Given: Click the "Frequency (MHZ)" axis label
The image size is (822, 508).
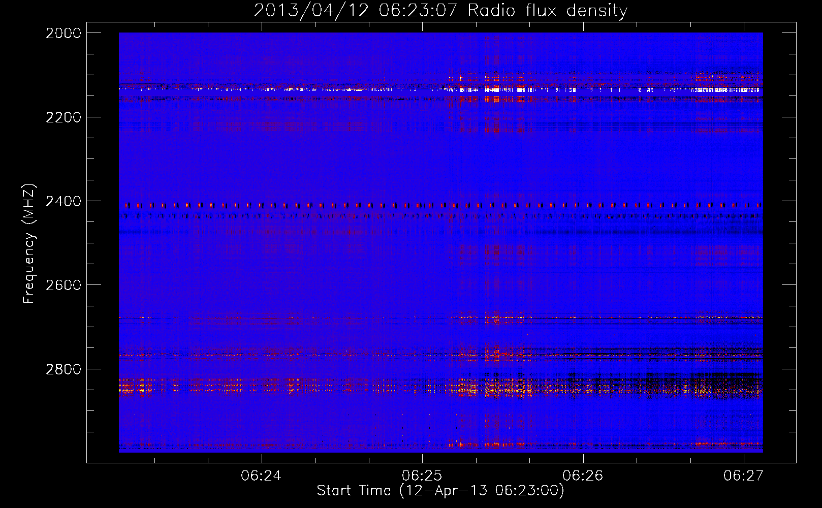Looking at the screenshot, I should [x=29, y=244].
